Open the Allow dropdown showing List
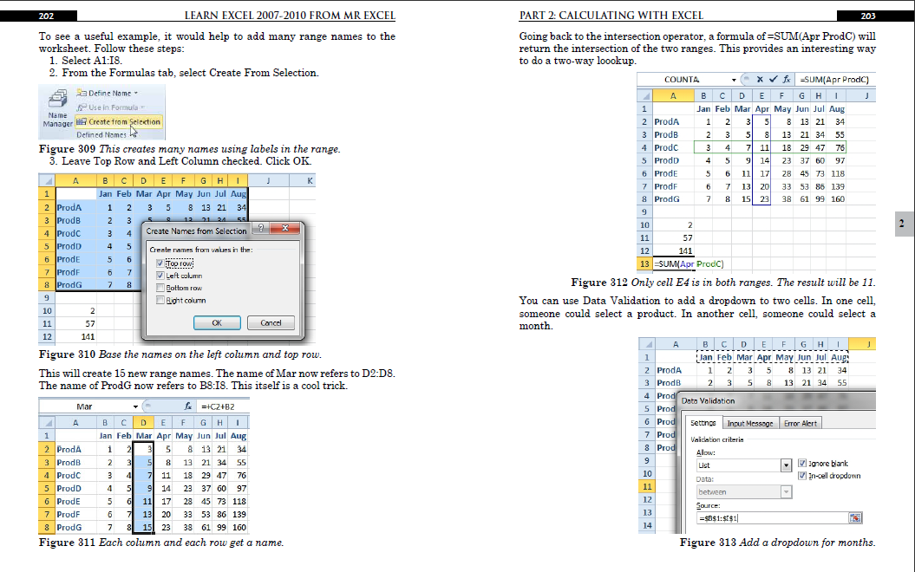Image resolution: width=915 pixels, height=572 pixels. 787,465
